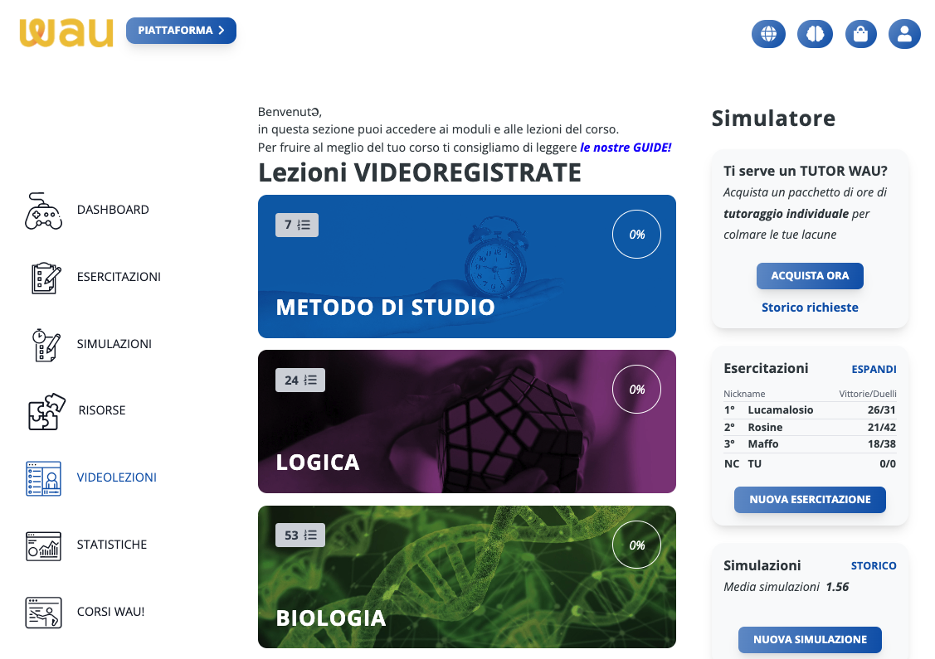
Task: Click the Statistiche chart icon
Action: (43, 545)
